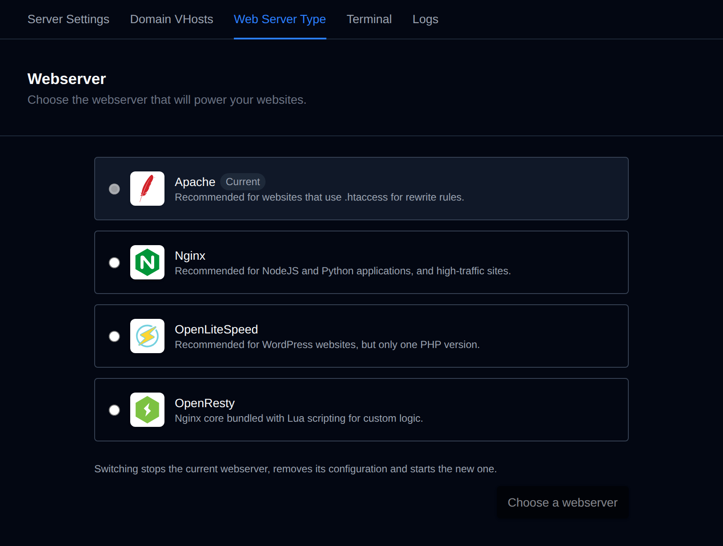The width and height of the screenshot is (723, 546).
Task: Open the Terminal tab
Action: (x=369, y=19)
